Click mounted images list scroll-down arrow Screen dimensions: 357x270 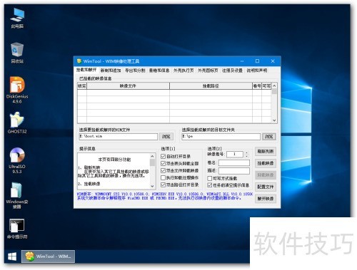coord(274,120)
